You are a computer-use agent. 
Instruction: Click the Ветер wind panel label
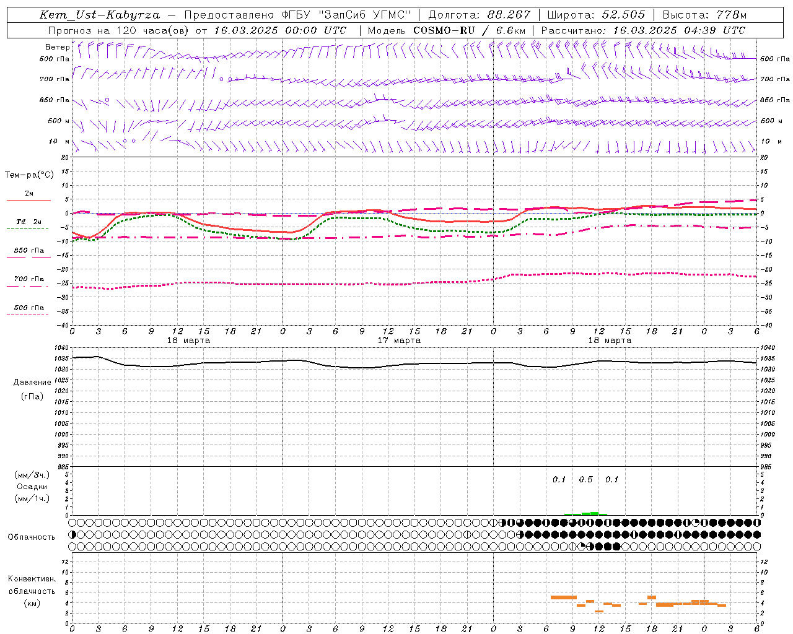57,47
